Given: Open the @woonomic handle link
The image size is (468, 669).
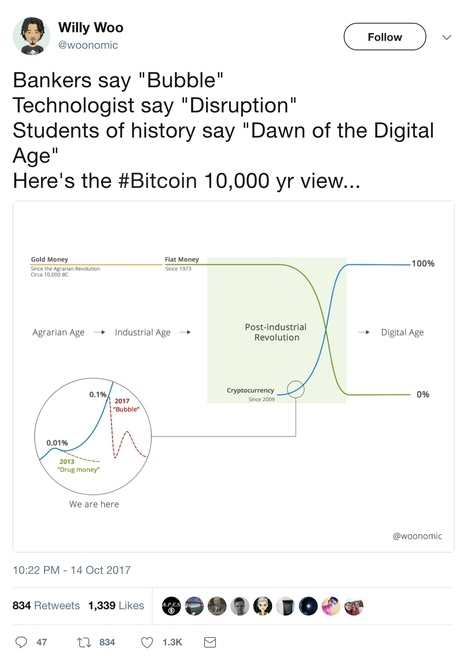Looking at the screenshot, I should coord(88,45).
